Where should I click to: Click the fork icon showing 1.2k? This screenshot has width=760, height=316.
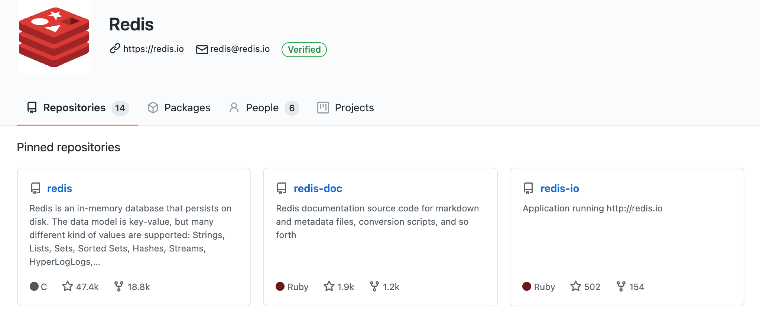pyautogui.click(x=374, y=286)
